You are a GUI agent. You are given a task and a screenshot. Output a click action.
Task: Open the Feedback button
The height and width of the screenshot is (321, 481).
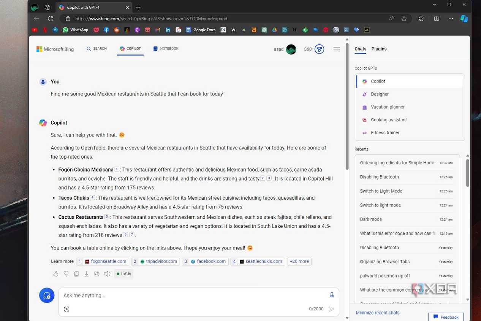pos(446,317)
